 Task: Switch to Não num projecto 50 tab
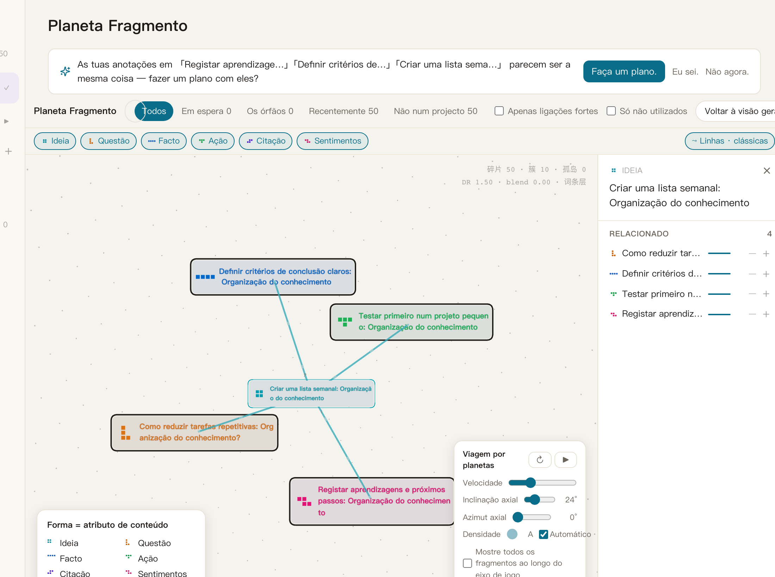(x=436, y=111)
